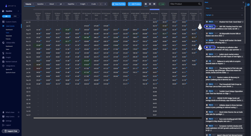Image resolution: width=251 pixels, height=136 pixels.
Task: Expand the Gasoline tab dropdown arrow
Action: click(x=46, y=4)
